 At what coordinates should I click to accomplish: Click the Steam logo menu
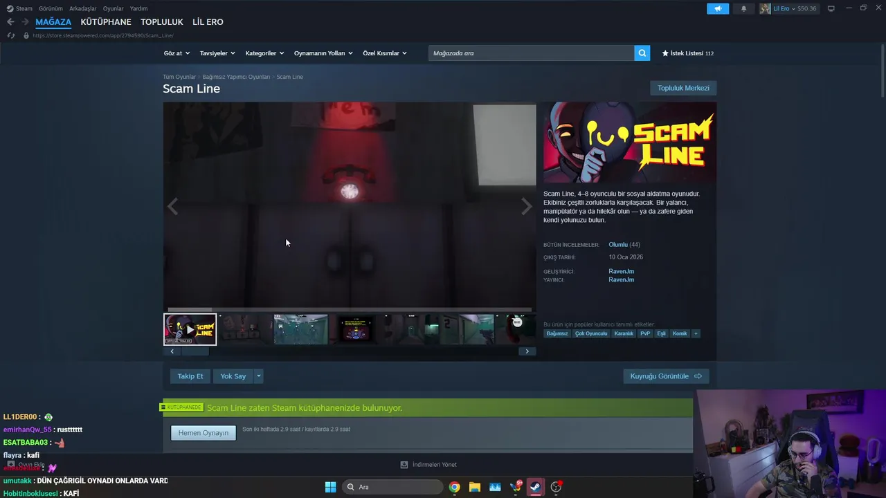(x=19, y=8)
